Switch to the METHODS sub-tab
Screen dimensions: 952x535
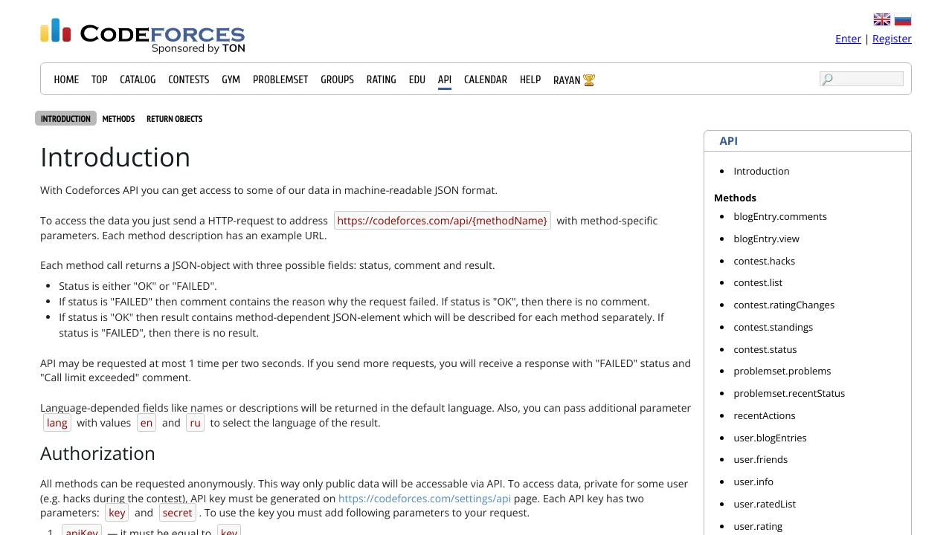[118, 119]
